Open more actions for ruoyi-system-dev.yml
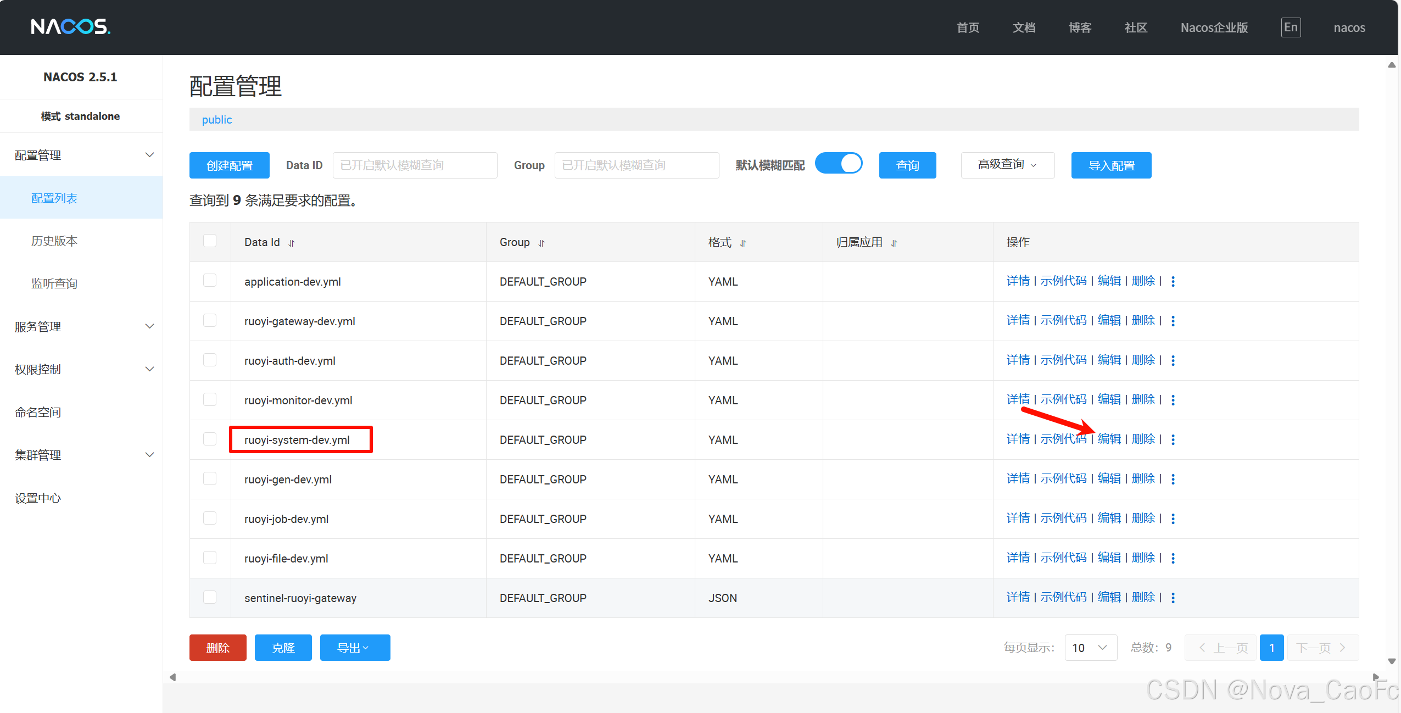 point(1173,439)
